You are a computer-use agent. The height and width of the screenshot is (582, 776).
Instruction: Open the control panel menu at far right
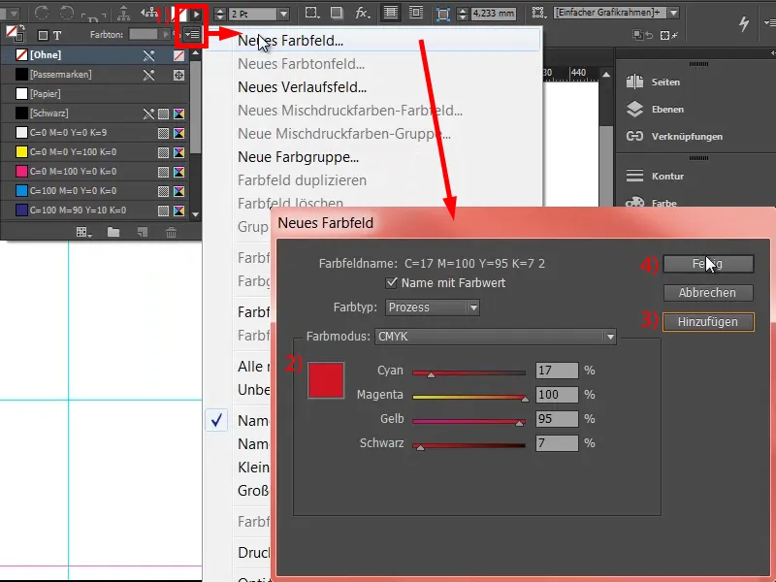pos(769,22)
